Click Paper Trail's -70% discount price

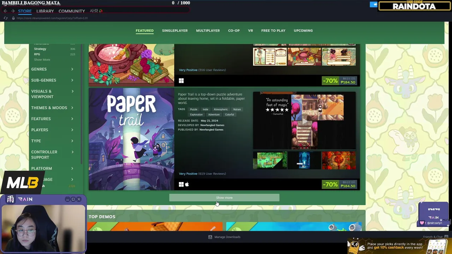coord(339,185)
